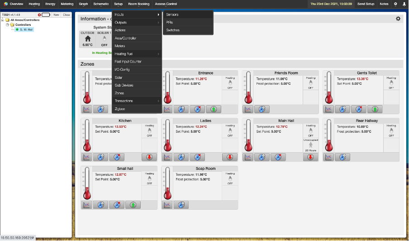The image size is (409, 241).
Task: Click the user profile icon in top bar
Action: point(404,4)
